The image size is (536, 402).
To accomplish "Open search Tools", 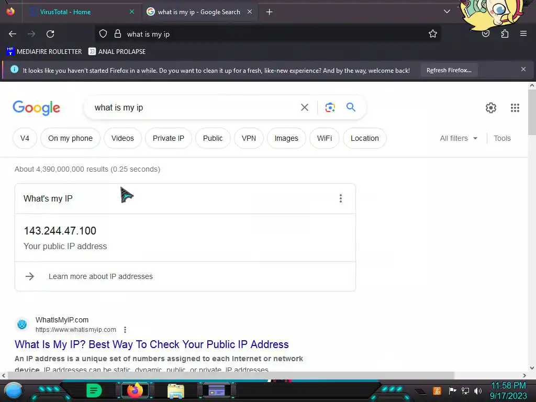I will tap(502, 138).
